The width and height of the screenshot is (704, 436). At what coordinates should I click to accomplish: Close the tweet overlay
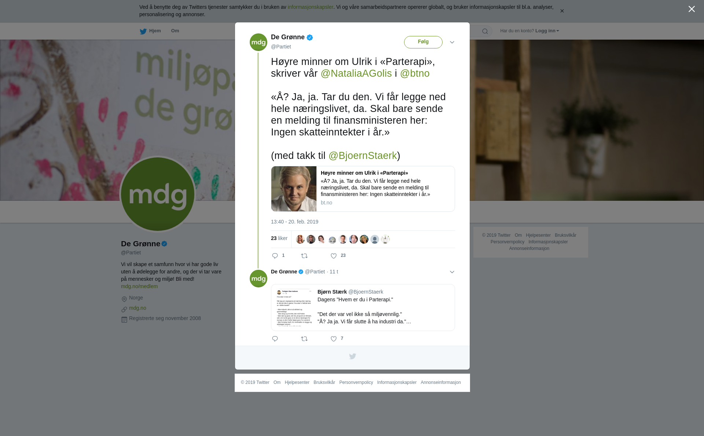692,9
